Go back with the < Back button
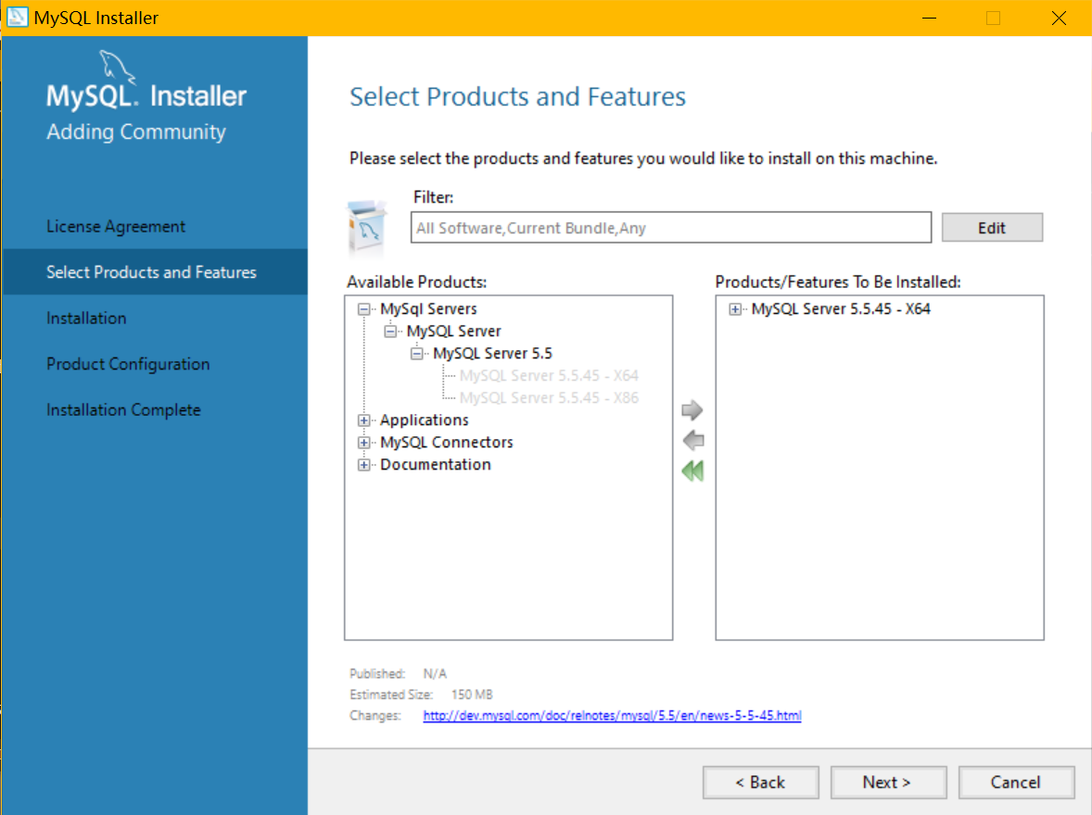1092x815 pixels. pos(760,783)
